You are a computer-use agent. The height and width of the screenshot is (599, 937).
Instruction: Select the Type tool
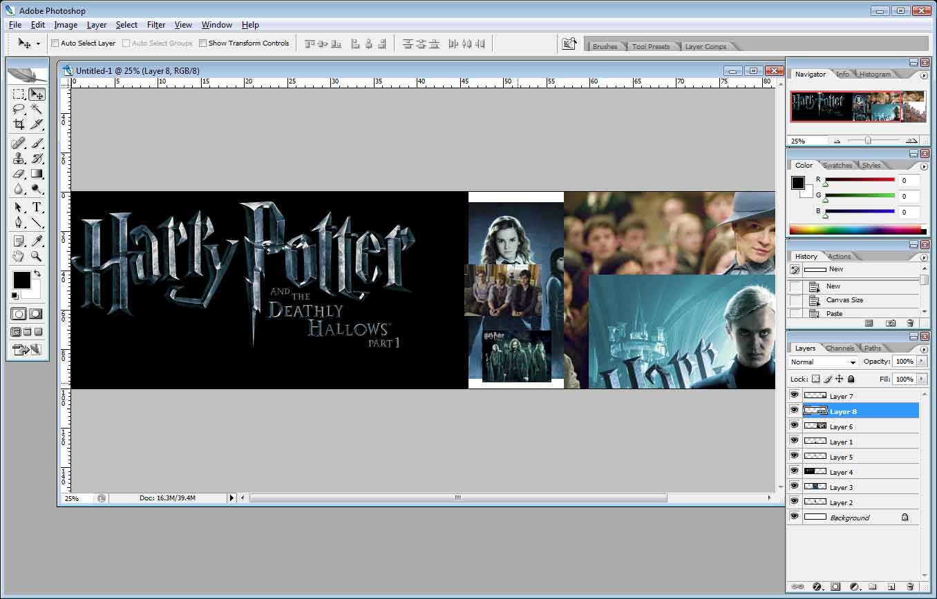[37, 208]
